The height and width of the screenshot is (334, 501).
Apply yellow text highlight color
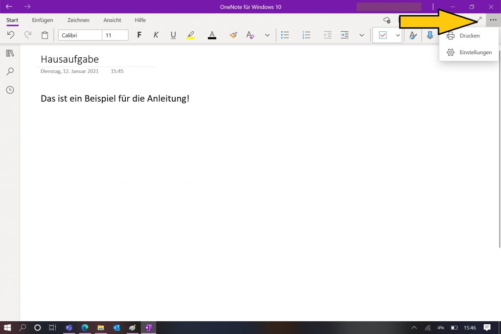click(191, 35)
